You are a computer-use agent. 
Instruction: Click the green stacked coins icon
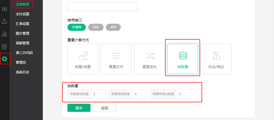183,56
